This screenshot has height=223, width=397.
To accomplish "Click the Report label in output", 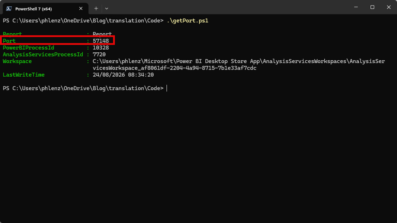I will [x=12, y=34].
